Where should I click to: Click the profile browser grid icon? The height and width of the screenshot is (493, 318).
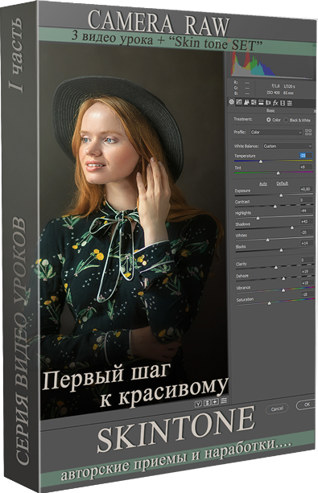click(x=308, y=132)
